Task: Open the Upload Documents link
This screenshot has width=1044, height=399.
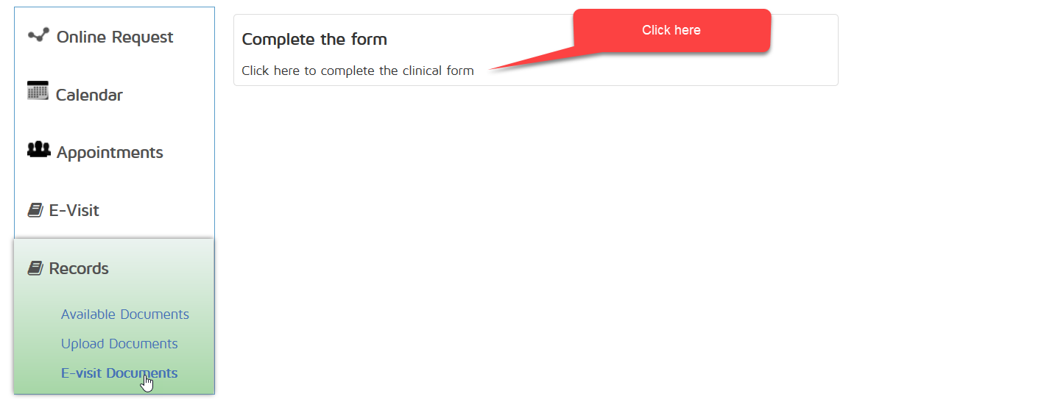Action: point(119,344)
